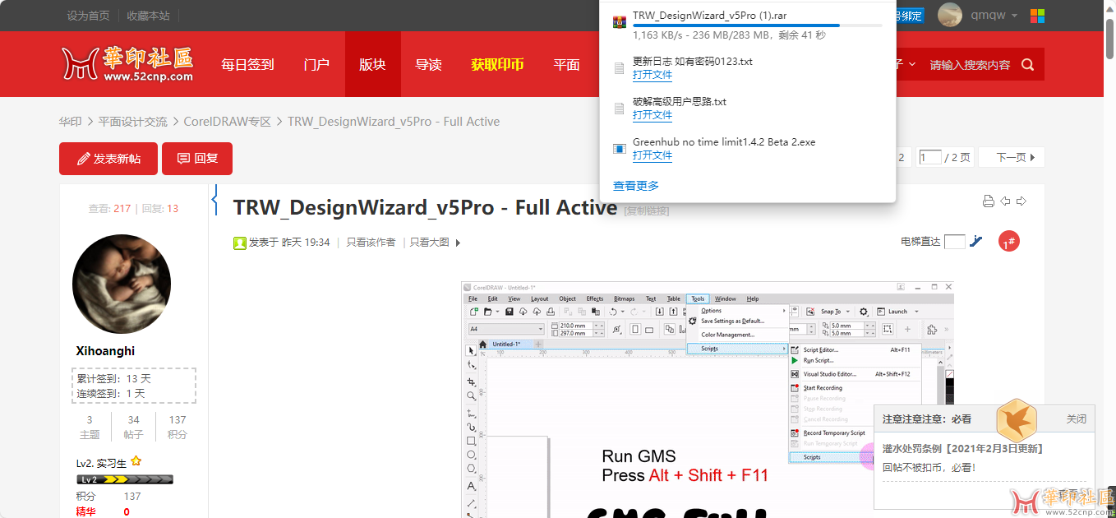Click the 回复 reply button
This screenshot has width=1116, height=518.
pyautogui.click(x=197, y=159)
